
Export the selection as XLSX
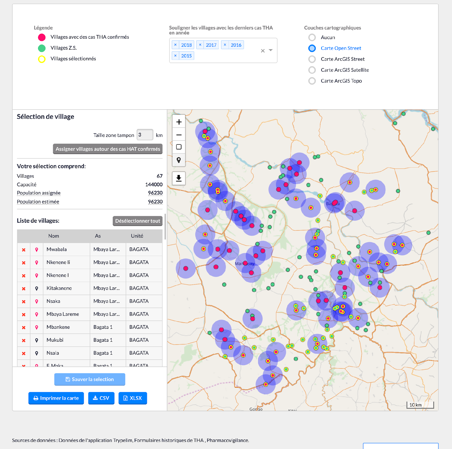tap(133, 398)
